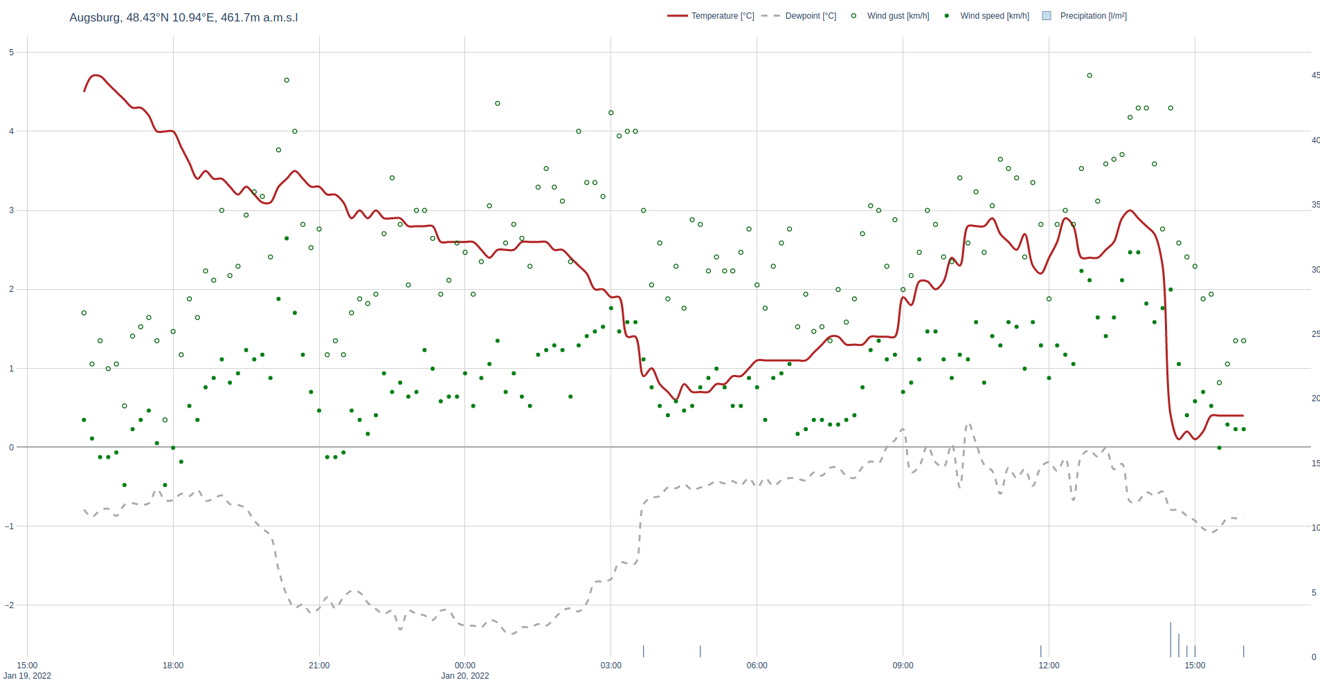Toggle the Wind gust [km/h] legend entry
This screenshot has height=687, width=1320.
(x=889, y=16)
